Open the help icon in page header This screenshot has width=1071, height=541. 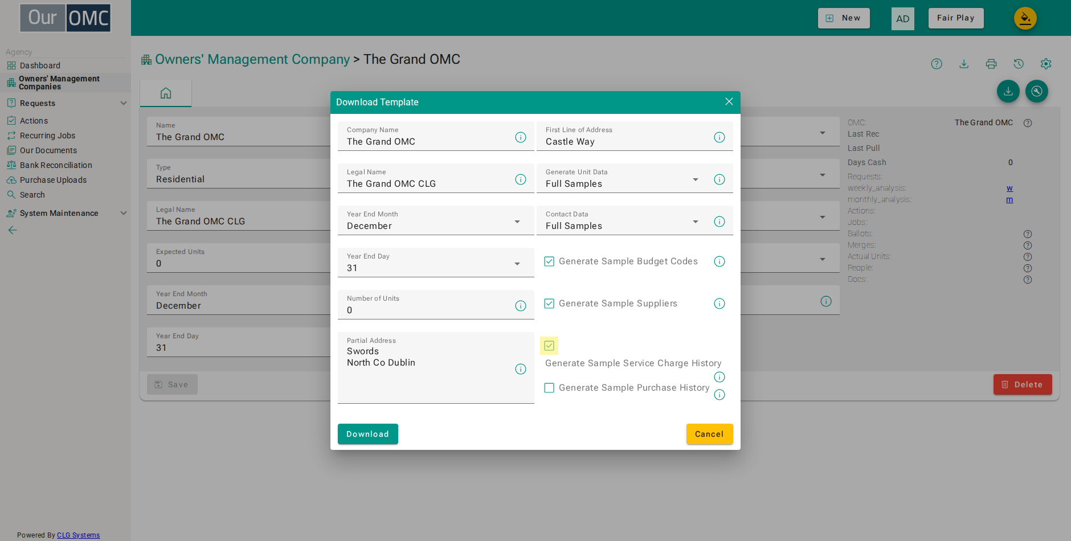point(937,64)
